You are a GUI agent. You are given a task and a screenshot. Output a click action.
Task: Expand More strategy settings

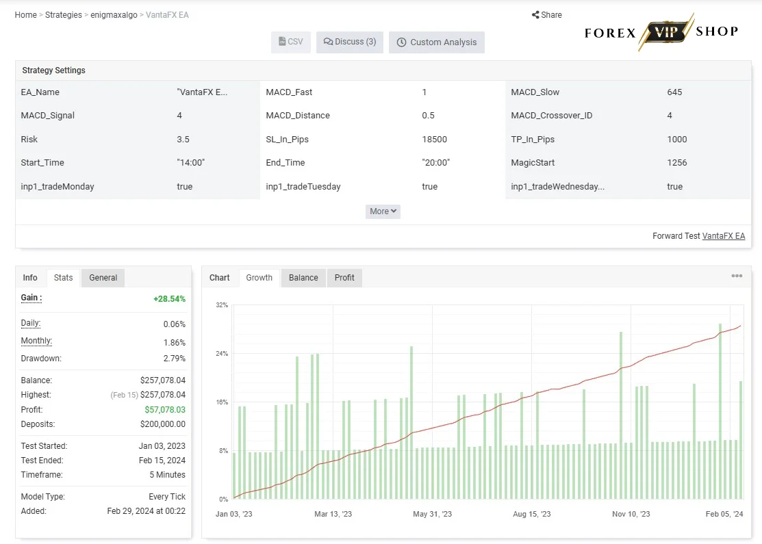(x=383, y=211)
